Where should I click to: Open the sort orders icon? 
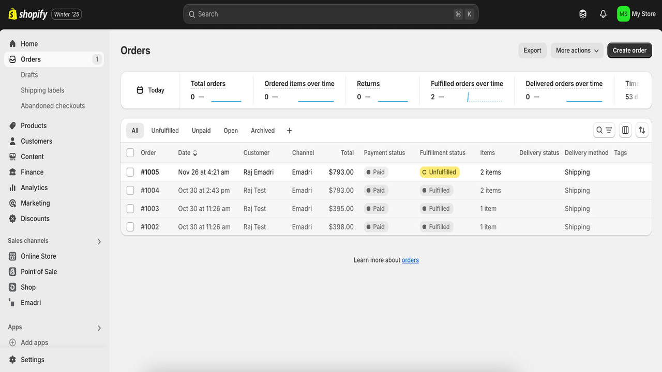coord(642,130)
